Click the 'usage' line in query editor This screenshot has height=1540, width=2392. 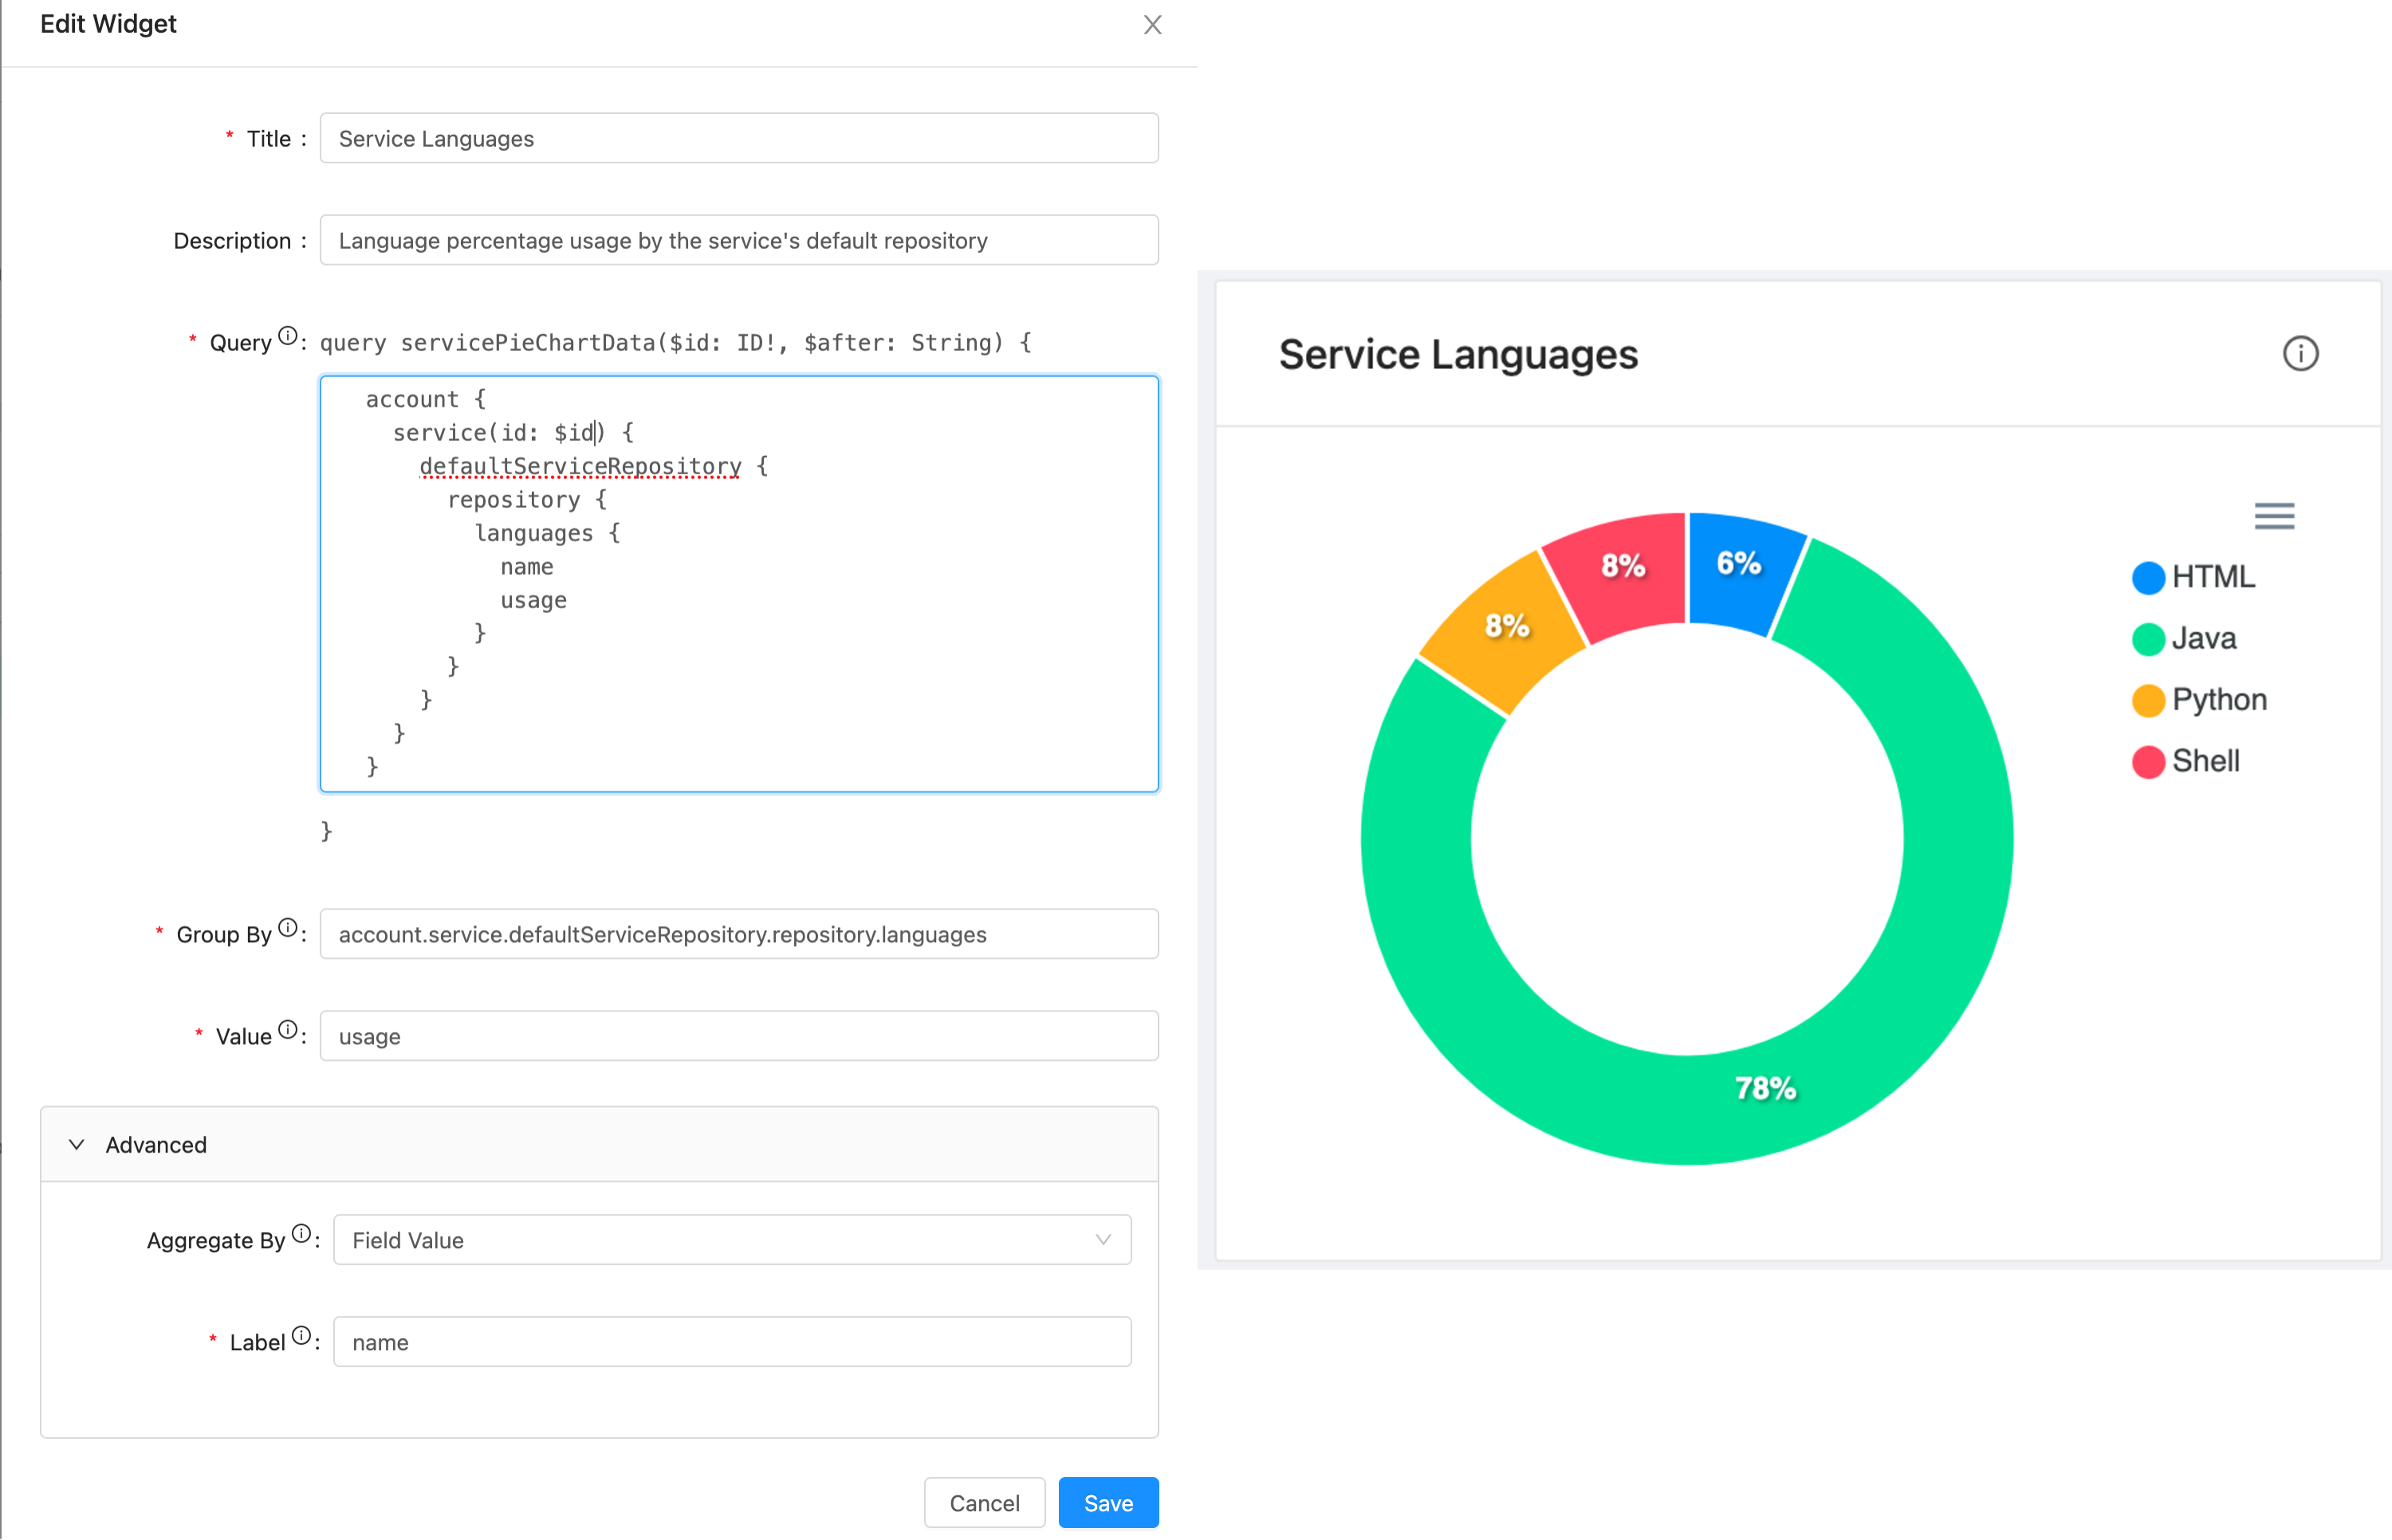pyautogui.click(x=533, y=600)
